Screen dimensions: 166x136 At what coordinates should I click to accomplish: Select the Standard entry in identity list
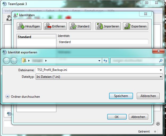36,37
